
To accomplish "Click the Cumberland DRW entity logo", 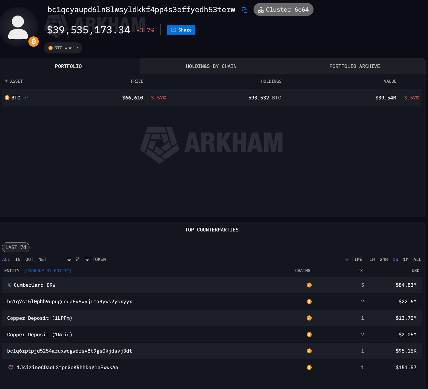I will (10, 285).
